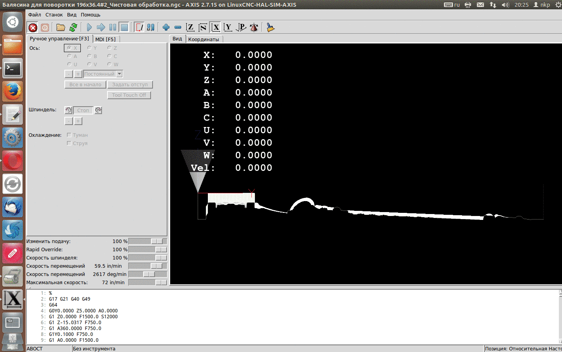Viewport: 562px width, 352px height.
Task: Click the spindle Стоп button
Action: [x=83, y=110]
